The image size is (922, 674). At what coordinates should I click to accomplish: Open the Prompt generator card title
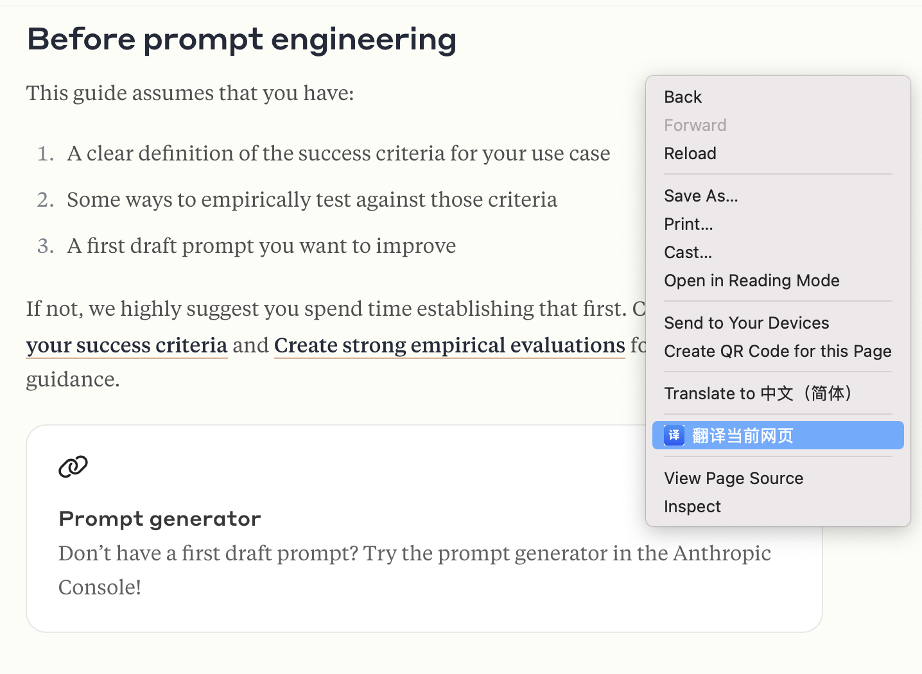click(x=160, y=519)
